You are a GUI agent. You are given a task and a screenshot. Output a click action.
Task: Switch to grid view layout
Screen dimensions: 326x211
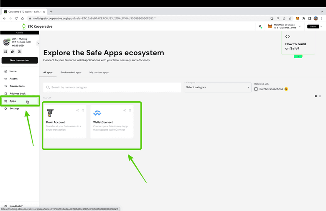tap(316, 96)
